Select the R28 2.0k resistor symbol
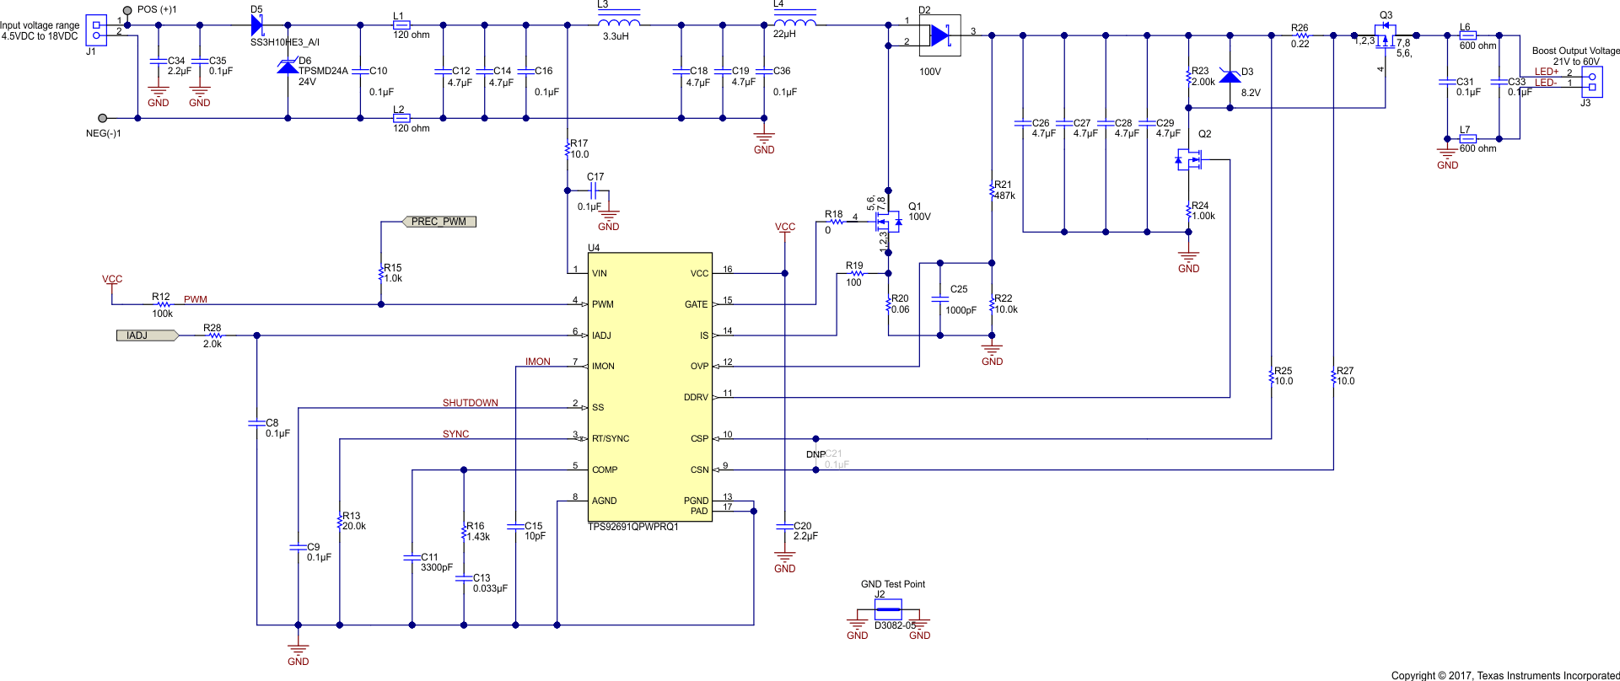1620x681 pixels. coord(215,335)
